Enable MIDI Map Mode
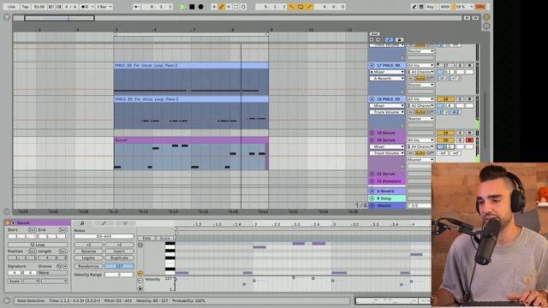 (x=445, y=7)
